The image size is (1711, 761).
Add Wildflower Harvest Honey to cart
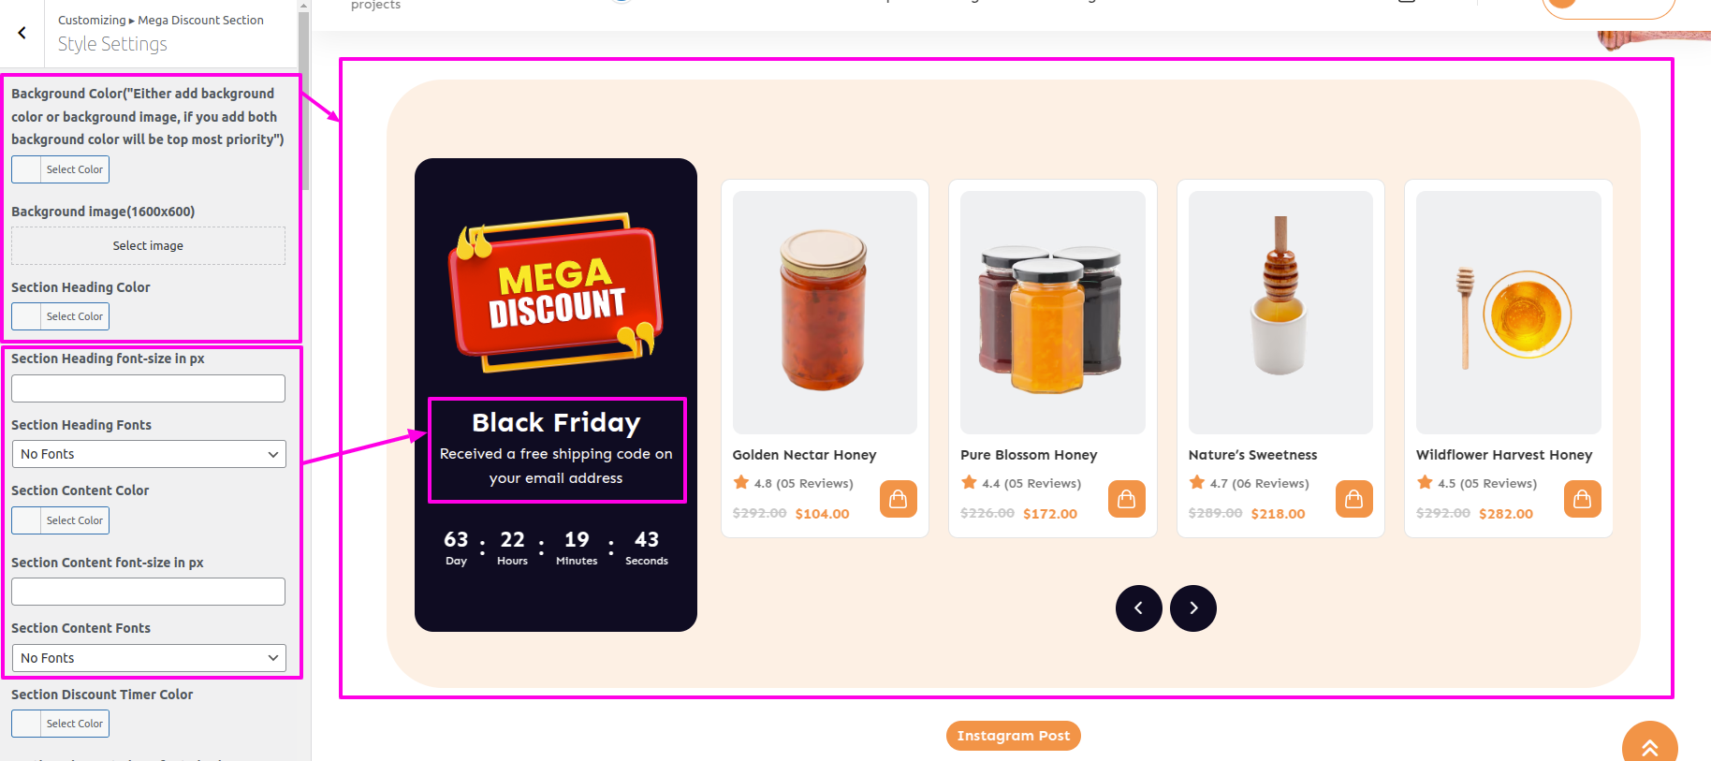[x=1582, y=499]
